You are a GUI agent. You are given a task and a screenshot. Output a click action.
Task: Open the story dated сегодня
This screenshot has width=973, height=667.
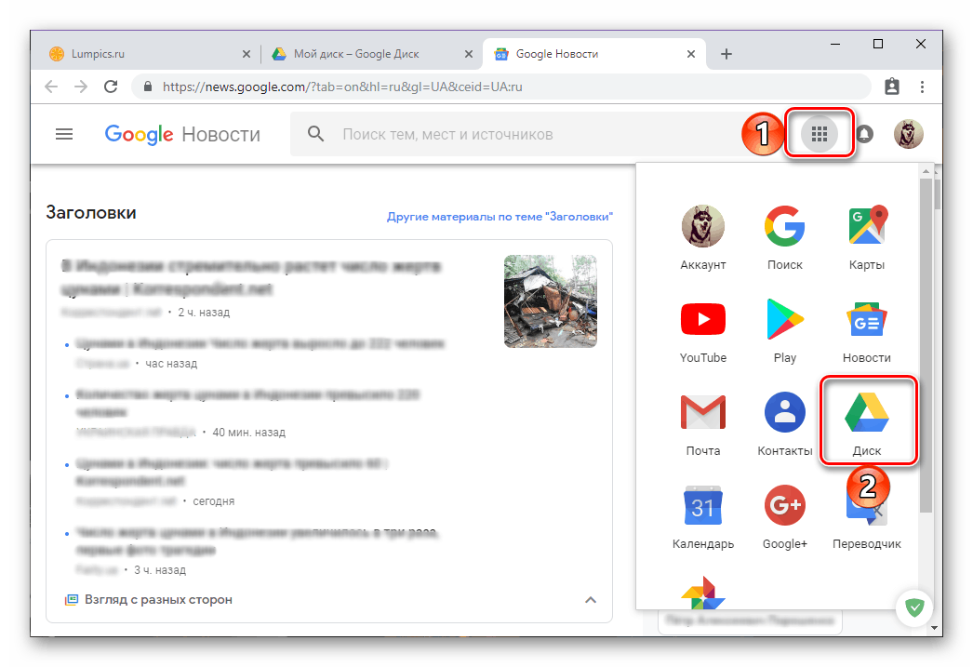click(x=232, y=472)
